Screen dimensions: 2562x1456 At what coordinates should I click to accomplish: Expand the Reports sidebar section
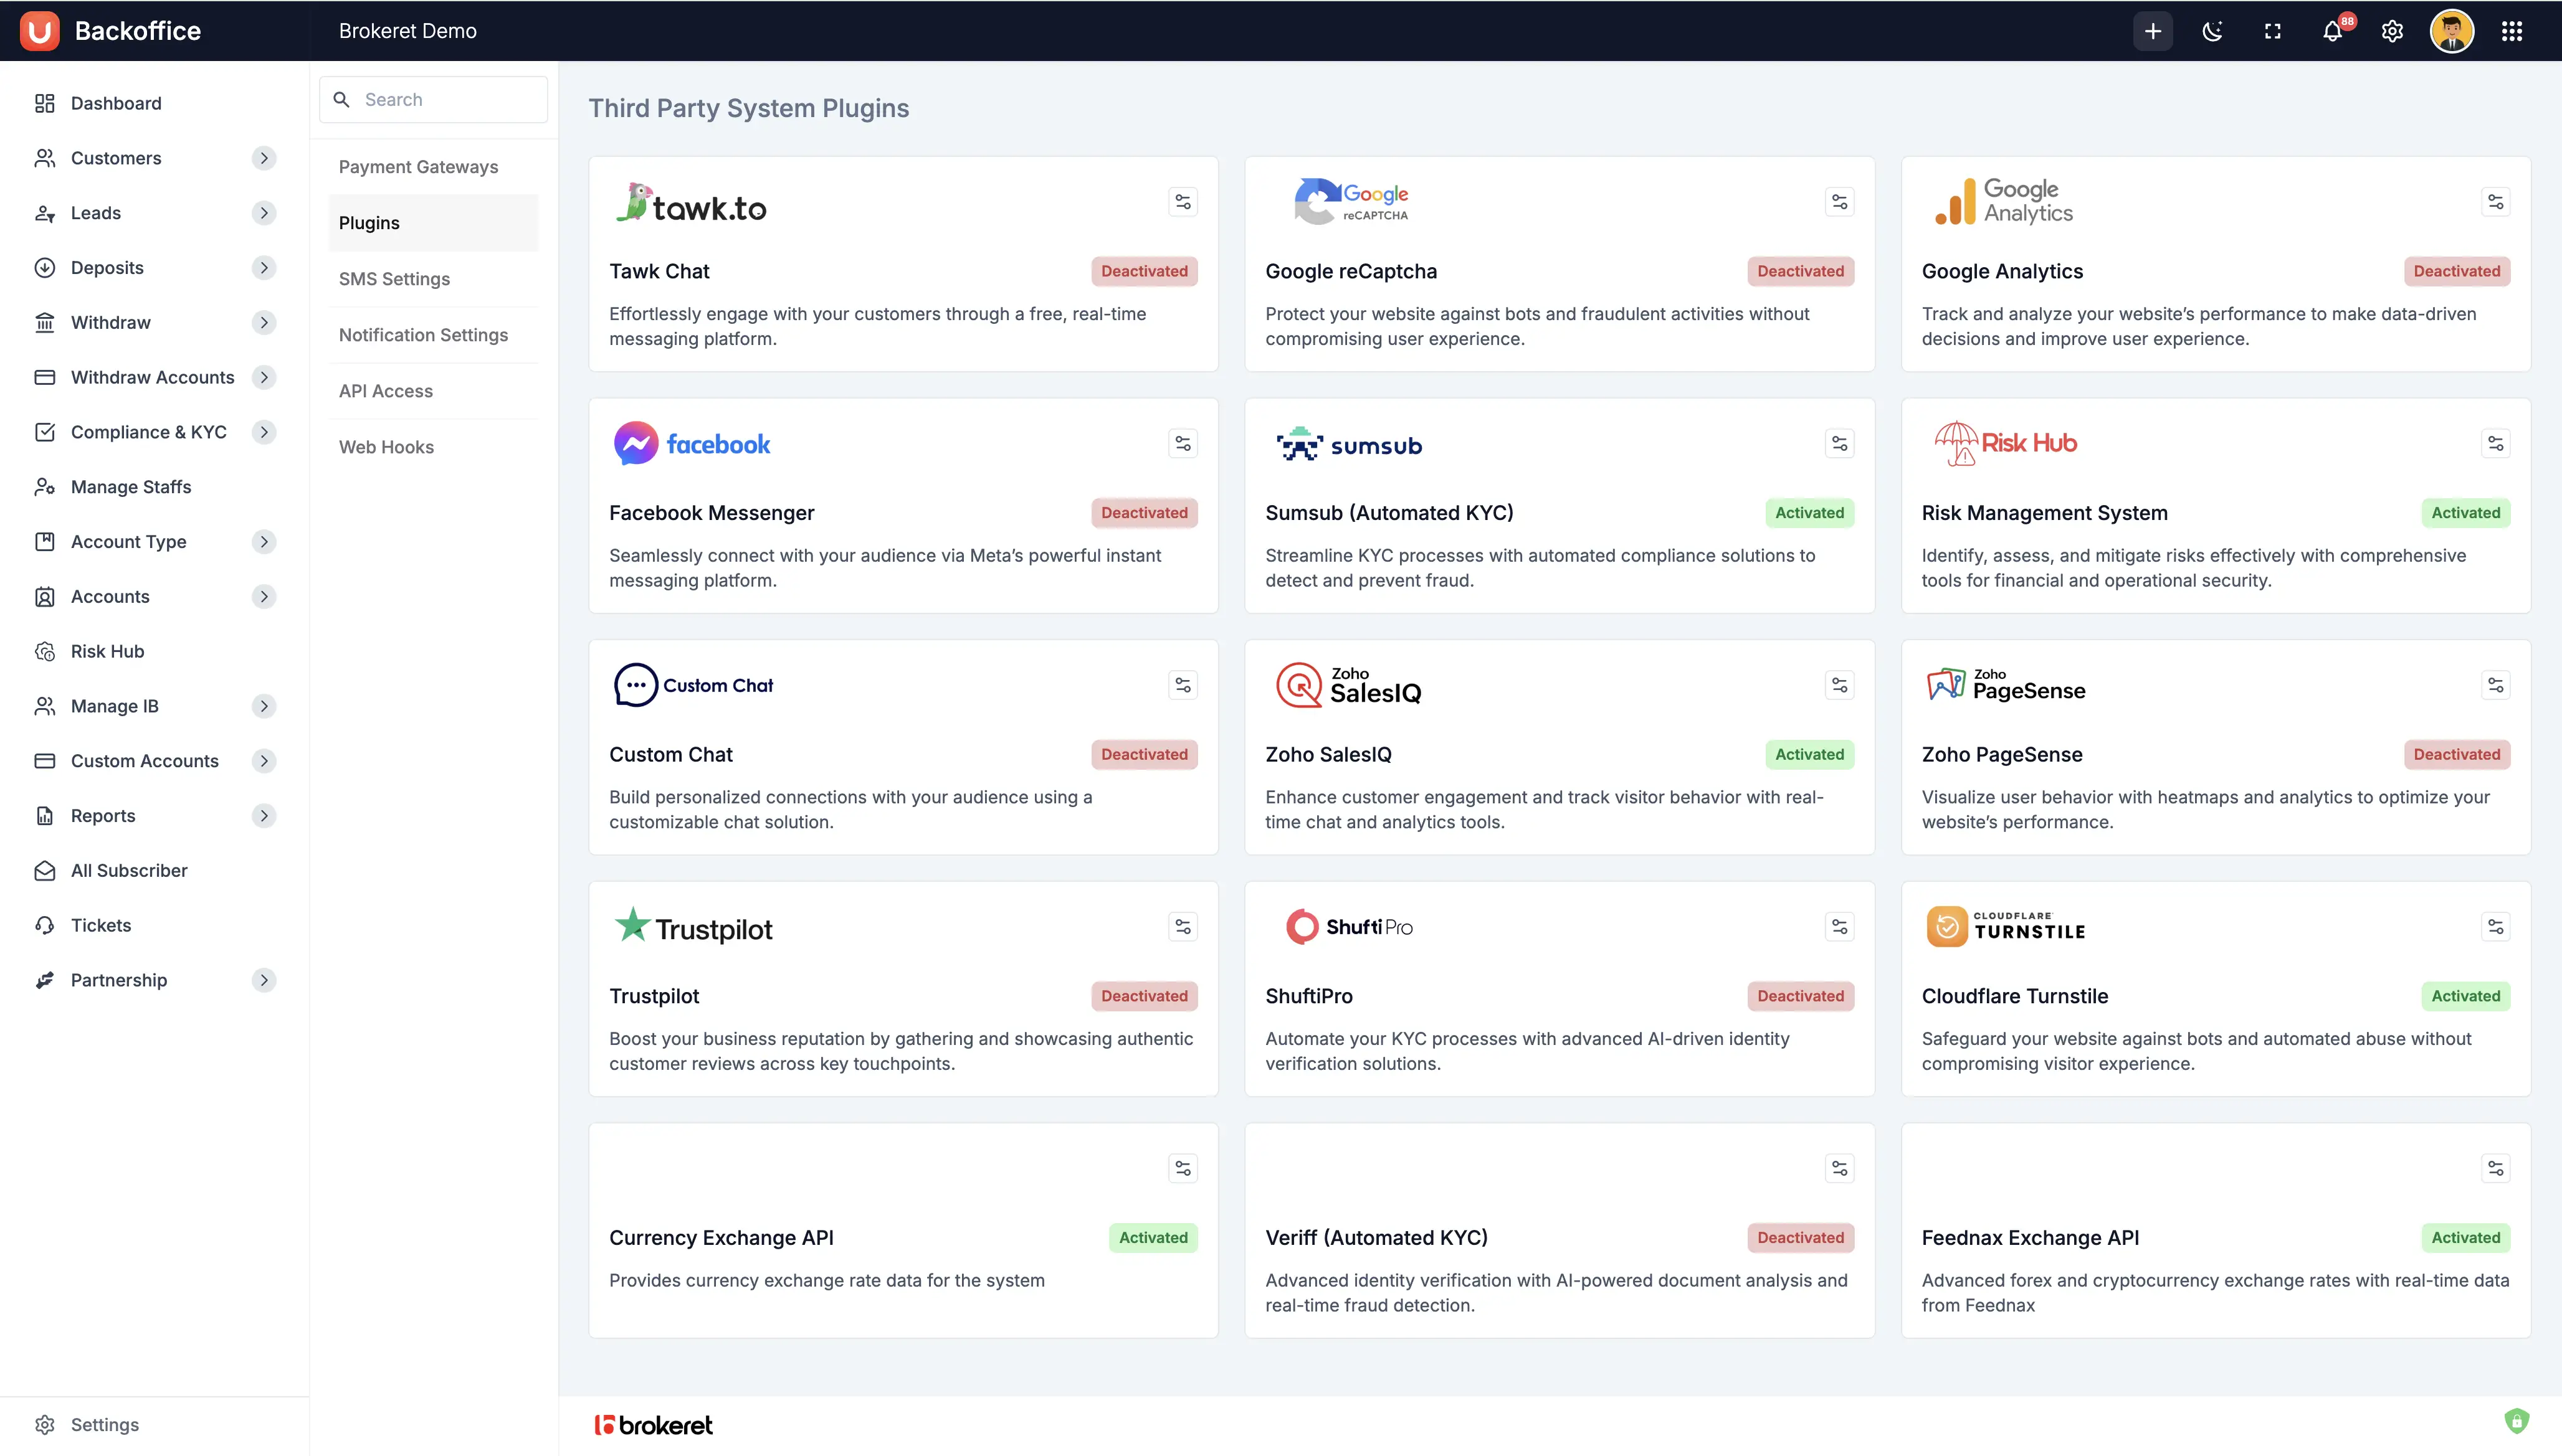[264, 816]
